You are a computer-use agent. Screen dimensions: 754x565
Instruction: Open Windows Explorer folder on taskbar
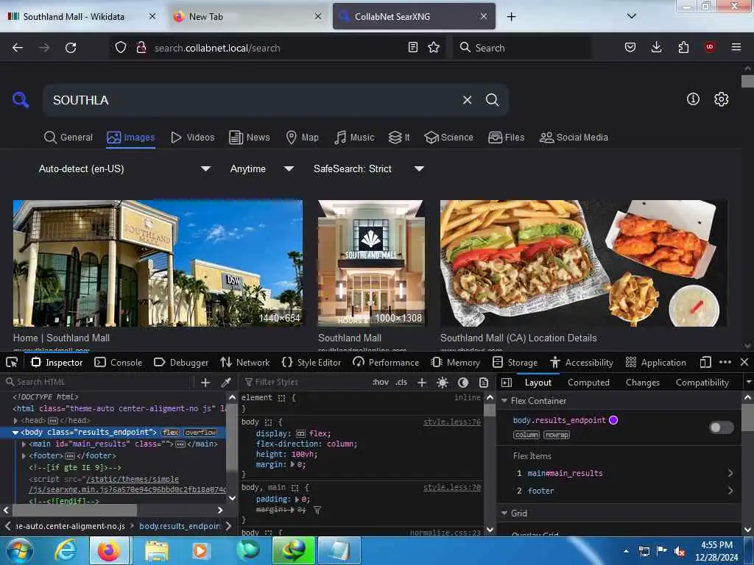[x=157, y=550]
